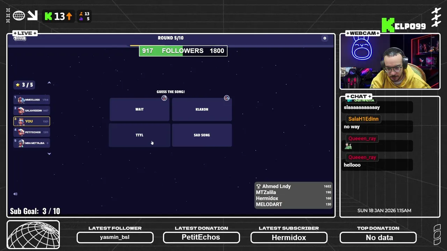
Task: Click the diagonal down-right arrow icon
Action: tap(32, 15)
